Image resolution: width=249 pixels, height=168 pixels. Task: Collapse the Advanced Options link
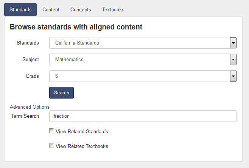coord(30,107)
